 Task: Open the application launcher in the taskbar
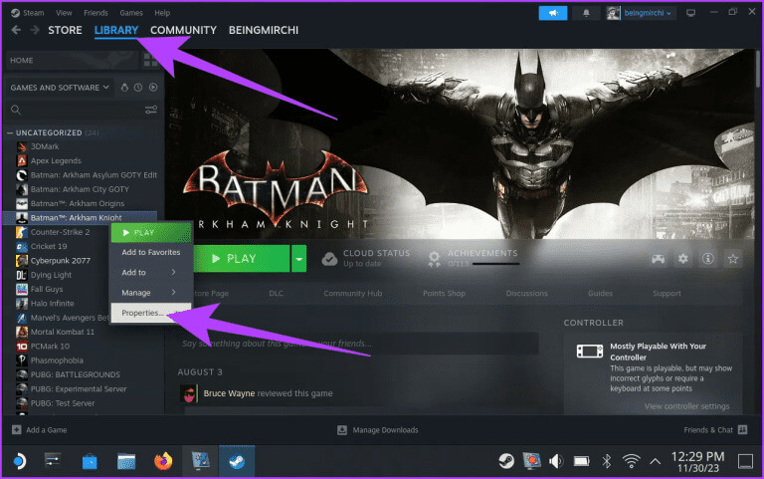[19, 461]
